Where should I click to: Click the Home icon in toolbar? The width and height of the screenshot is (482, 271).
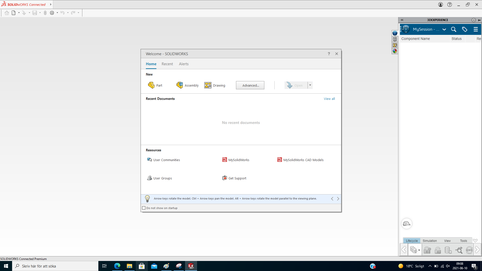tap(7, 13)
